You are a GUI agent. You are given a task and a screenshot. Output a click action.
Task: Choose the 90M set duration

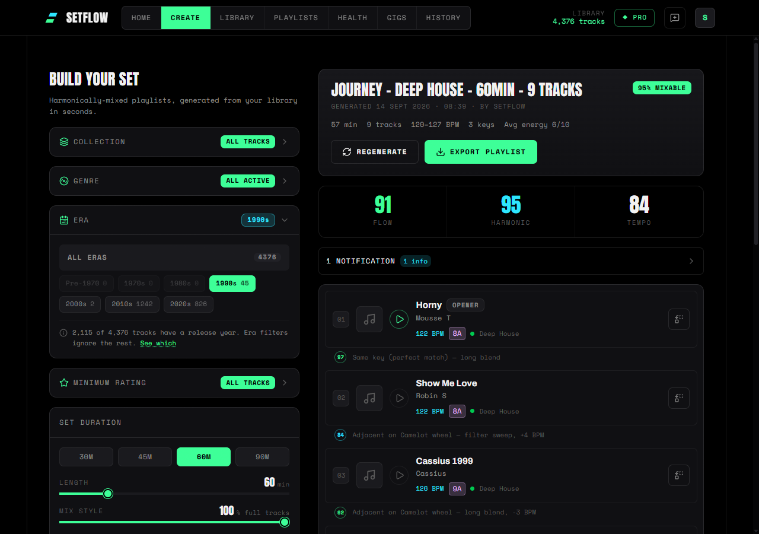click(x=263, y=457)
